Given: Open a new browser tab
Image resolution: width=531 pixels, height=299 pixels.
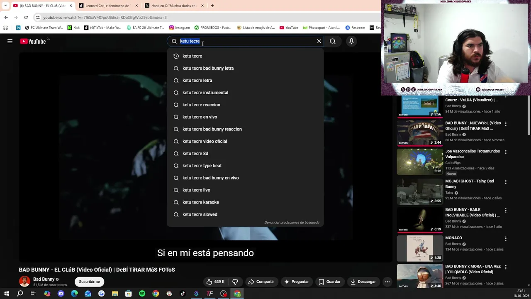Looking at the screenshot, I should (x=212, y=6).
